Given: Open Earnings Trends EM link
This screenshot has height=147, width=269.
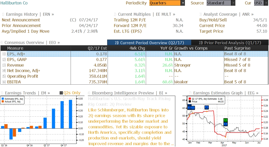Looking at the screenshot, I should 25,93.
